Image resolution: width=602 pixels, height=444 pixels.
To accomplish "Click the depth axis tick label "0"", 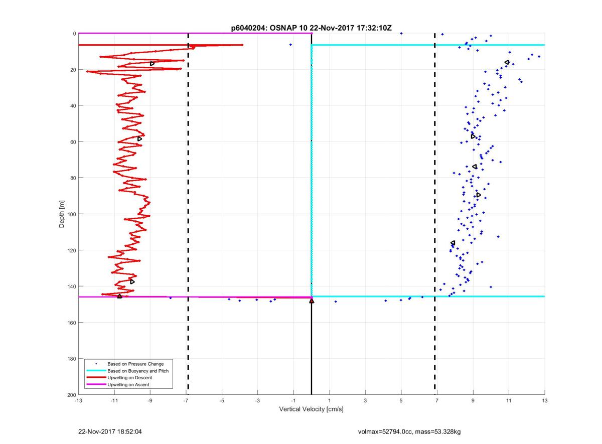I will 74,34.
